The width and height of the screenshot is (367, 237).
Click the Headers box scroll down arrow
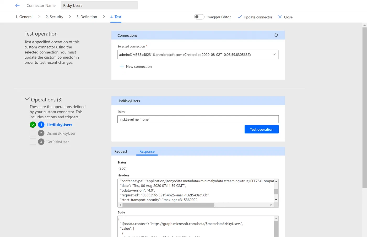[276, 200]
